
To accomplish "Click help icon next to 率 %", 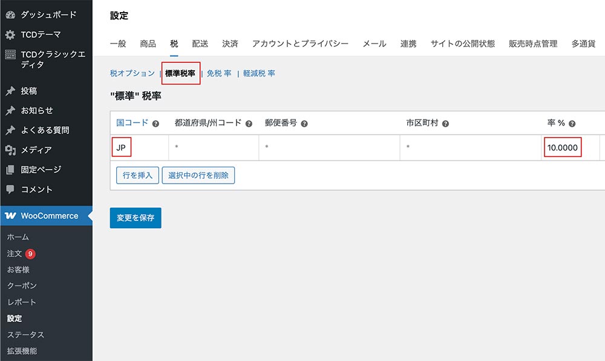I will point(572,123).
